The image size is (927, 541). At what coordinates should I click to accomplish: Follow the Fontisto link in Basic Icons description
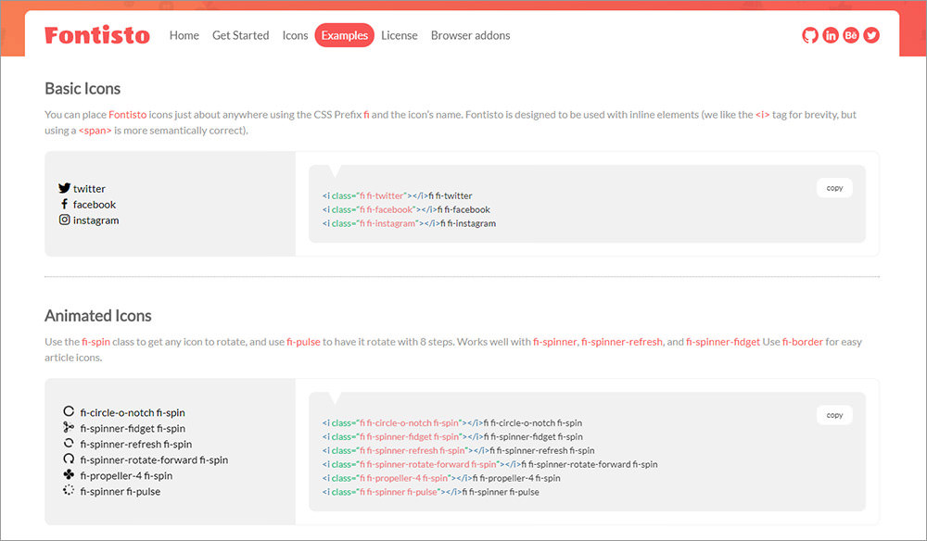128,115
